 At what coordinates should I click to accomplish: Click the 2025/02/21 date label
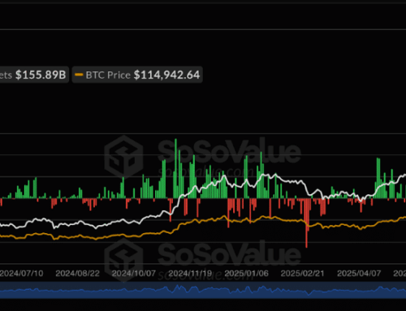pos(302,274)
